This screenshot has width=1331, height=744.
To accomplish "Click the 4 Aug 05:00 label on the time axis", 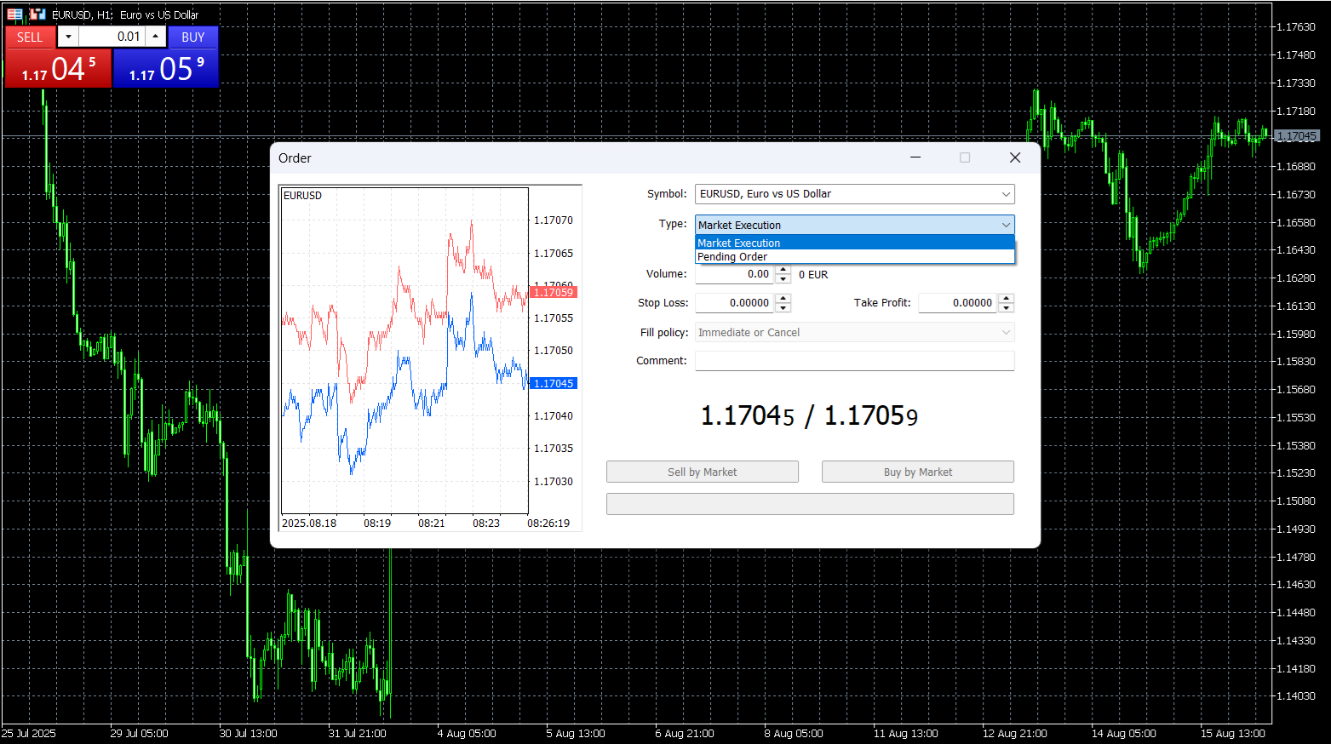I will coord(467,734).
